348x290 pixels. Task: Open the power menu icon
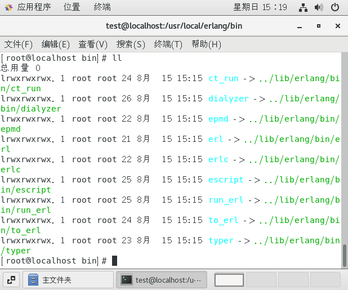[x=335, y=7]
